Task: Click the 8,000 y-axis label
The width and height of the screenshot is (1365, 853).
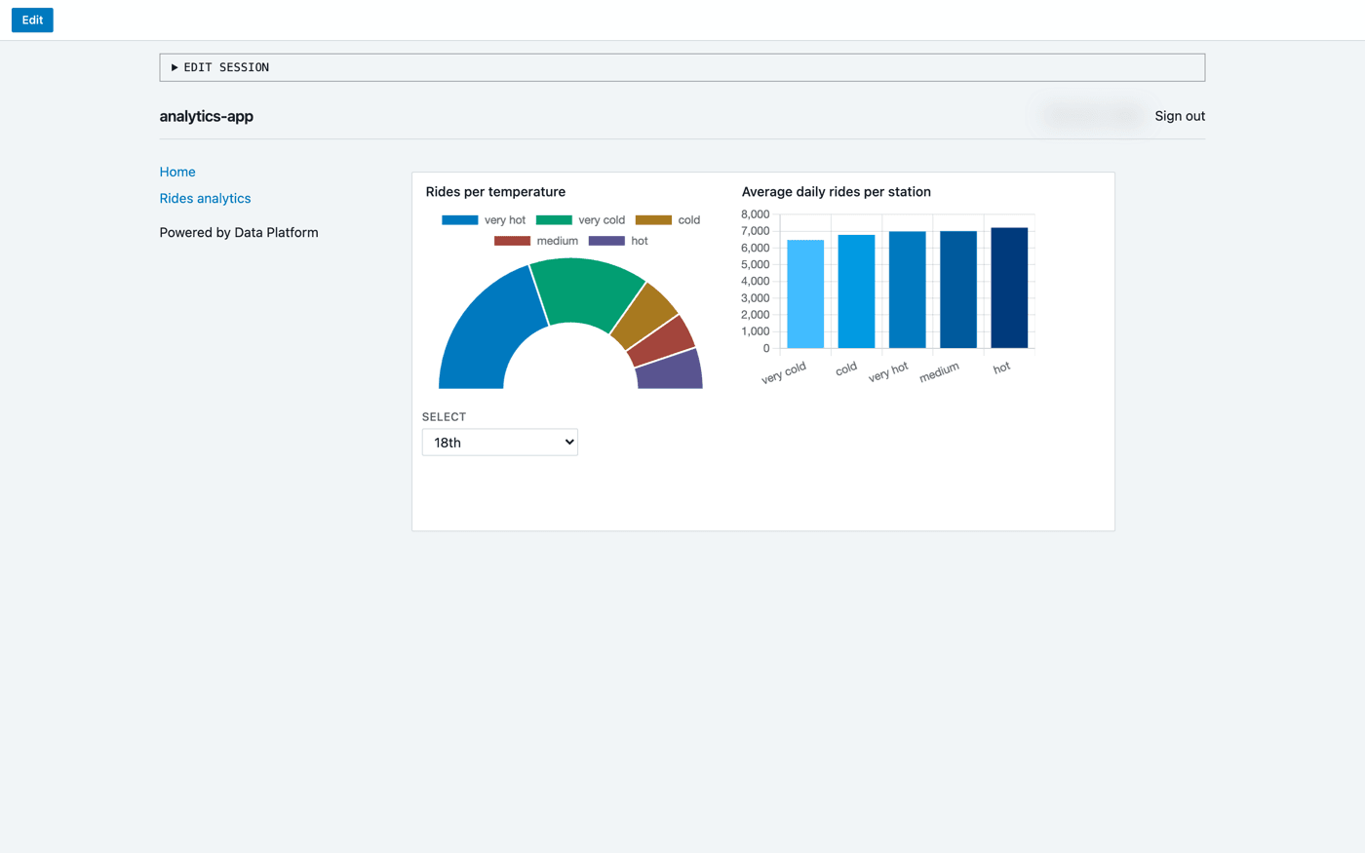Action: coord(755,214)
